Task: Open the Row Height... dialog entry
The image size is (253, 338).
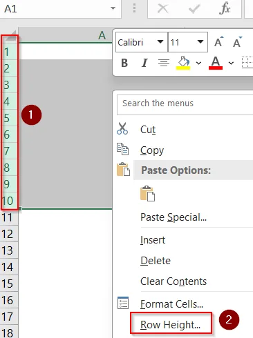Action: coord(171,325)
